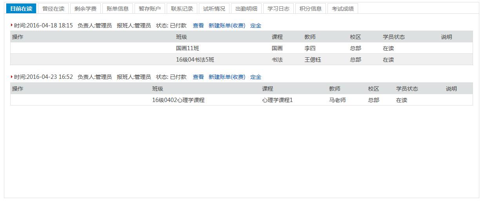Viewport: 484px width, 204px height.
Task: Select the 账单信息 tab
Action: tap(118, 9)
